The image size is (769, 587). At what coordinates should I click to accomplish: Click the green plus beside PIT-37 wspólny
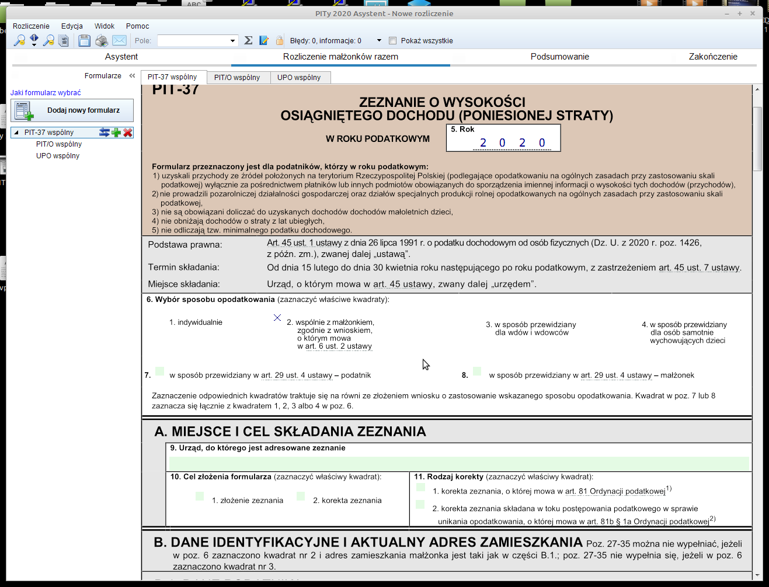tap(116, 133)
